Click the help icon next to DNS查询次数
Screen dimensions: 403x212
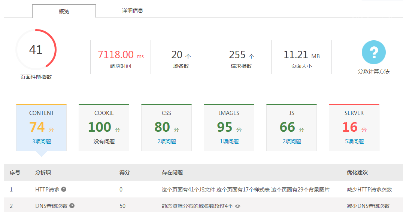[72, 206]
